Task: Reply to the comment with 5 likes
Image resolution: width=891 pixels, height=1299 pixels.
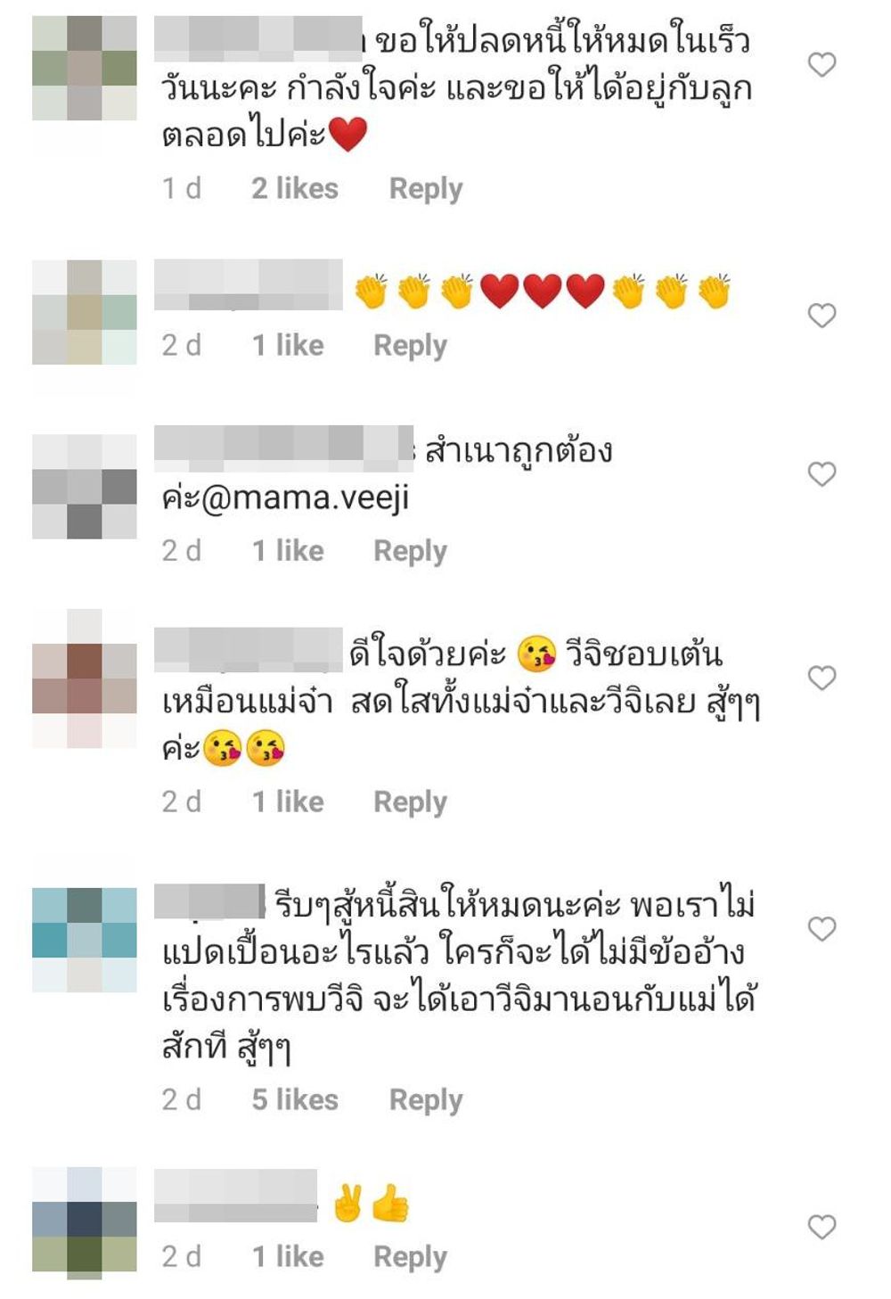Action: click(x=426, y=1100)
